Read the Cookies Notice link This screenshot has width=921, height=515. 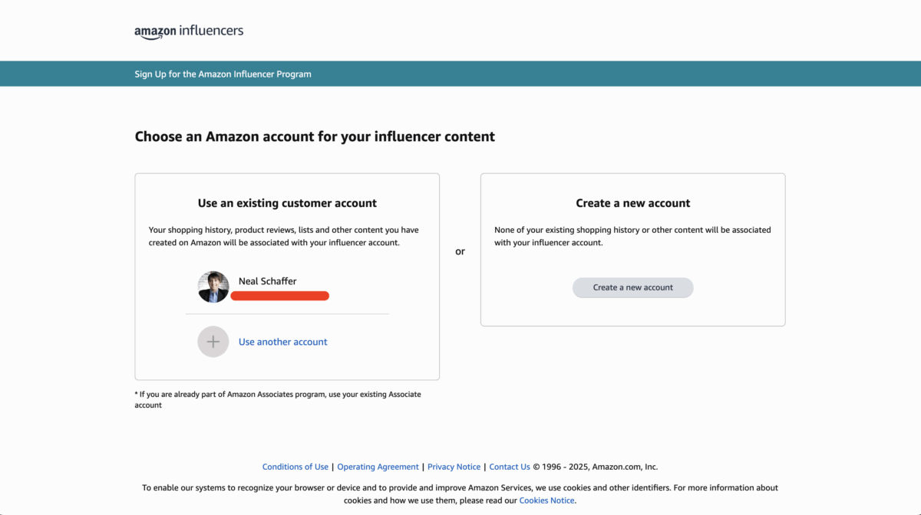pos(546,500)
